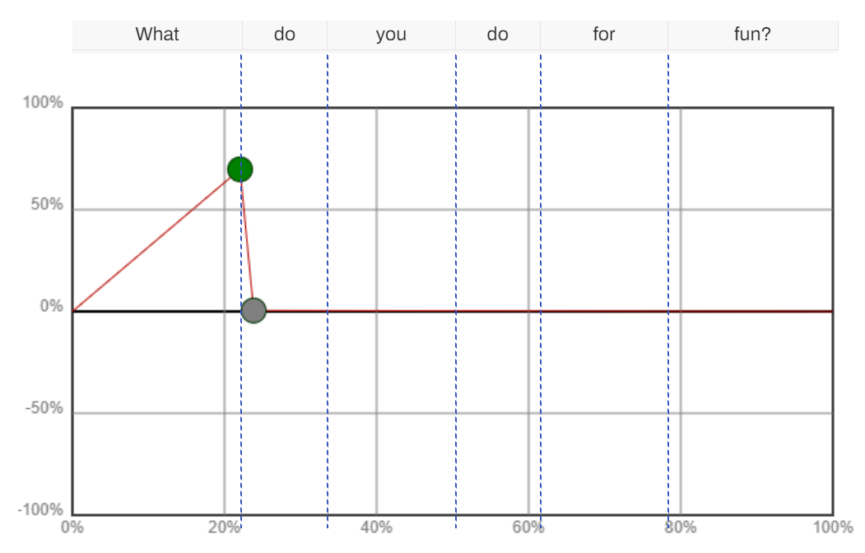
Task: Click the 100% label on the horizontal axis
Action: 832,527
